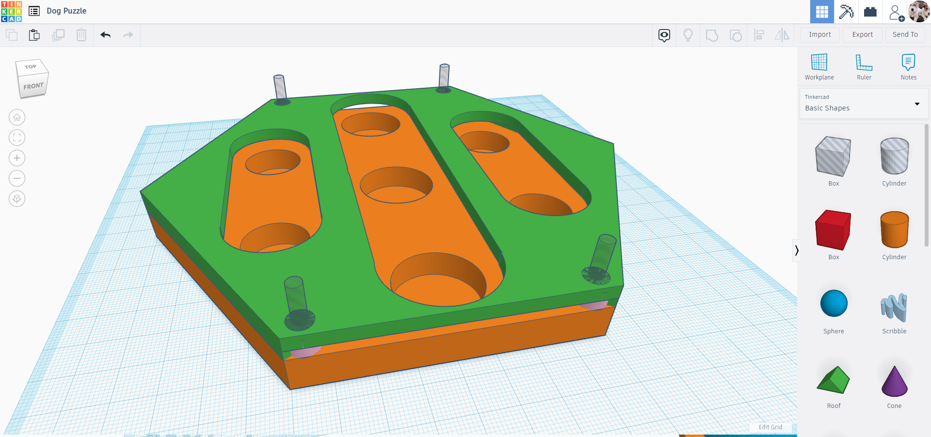Zoom in with the plus button

17,158
